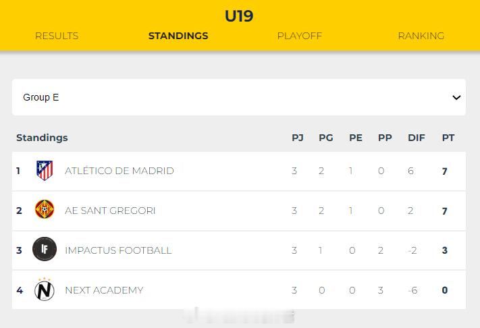Click the PG column header
Screen dimensions: 480x328
click(326, 138)
